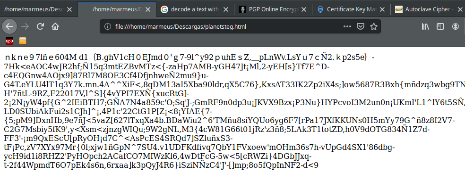Save page to Pocket
Screen dimensions: 465x173
tap(360, 26)
